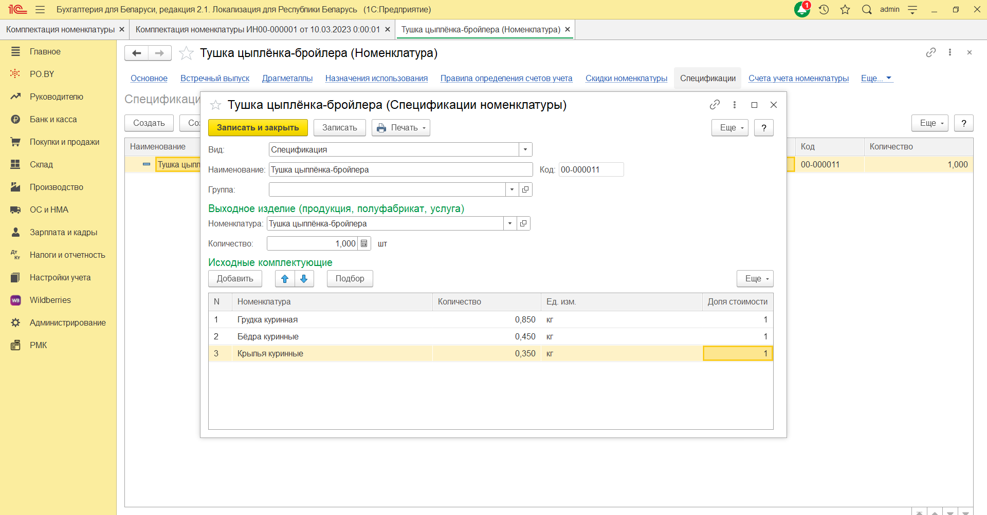Open Номенклатура item form button
The width and height of the screenshot is (987, 515).
pos(523,224)
